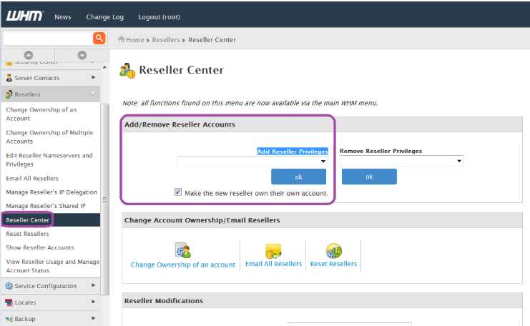Click the sidebar expand-all down arrow icon
530x326 pixels.
pyautogui.click(x=82, y=55)
